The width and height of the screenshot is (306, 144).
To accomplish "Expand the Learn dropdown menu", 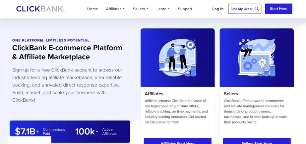I will 163,9.
